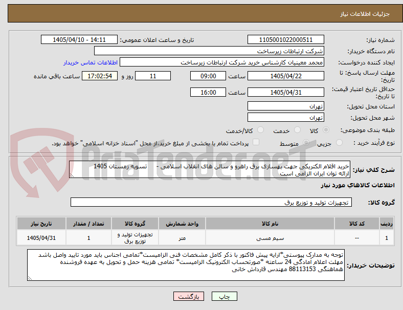Select the کالا radio button
The width and height of the screenshot is (403, 310).
[326, 130]
